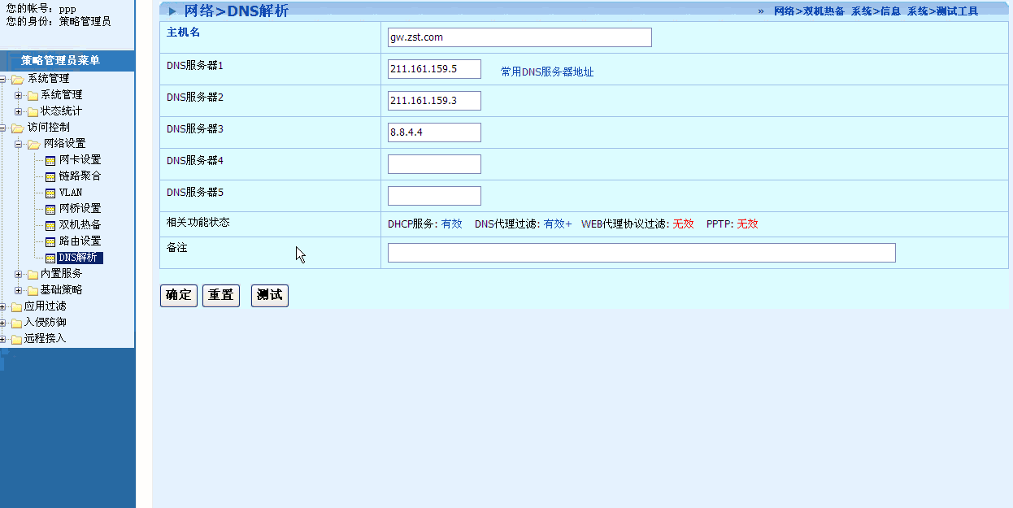Click the 网卡设置 page icon
Image resolution: width=1013 pixels, height=508 pixels.
(50, 160)
